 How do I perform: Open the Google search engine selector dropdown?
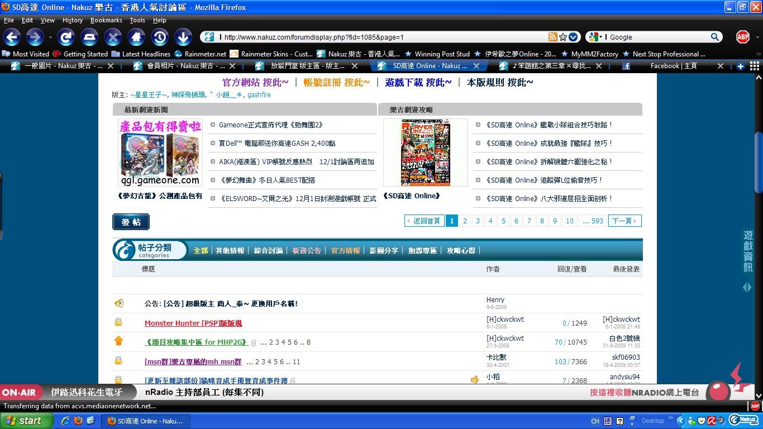coord(596,37)
